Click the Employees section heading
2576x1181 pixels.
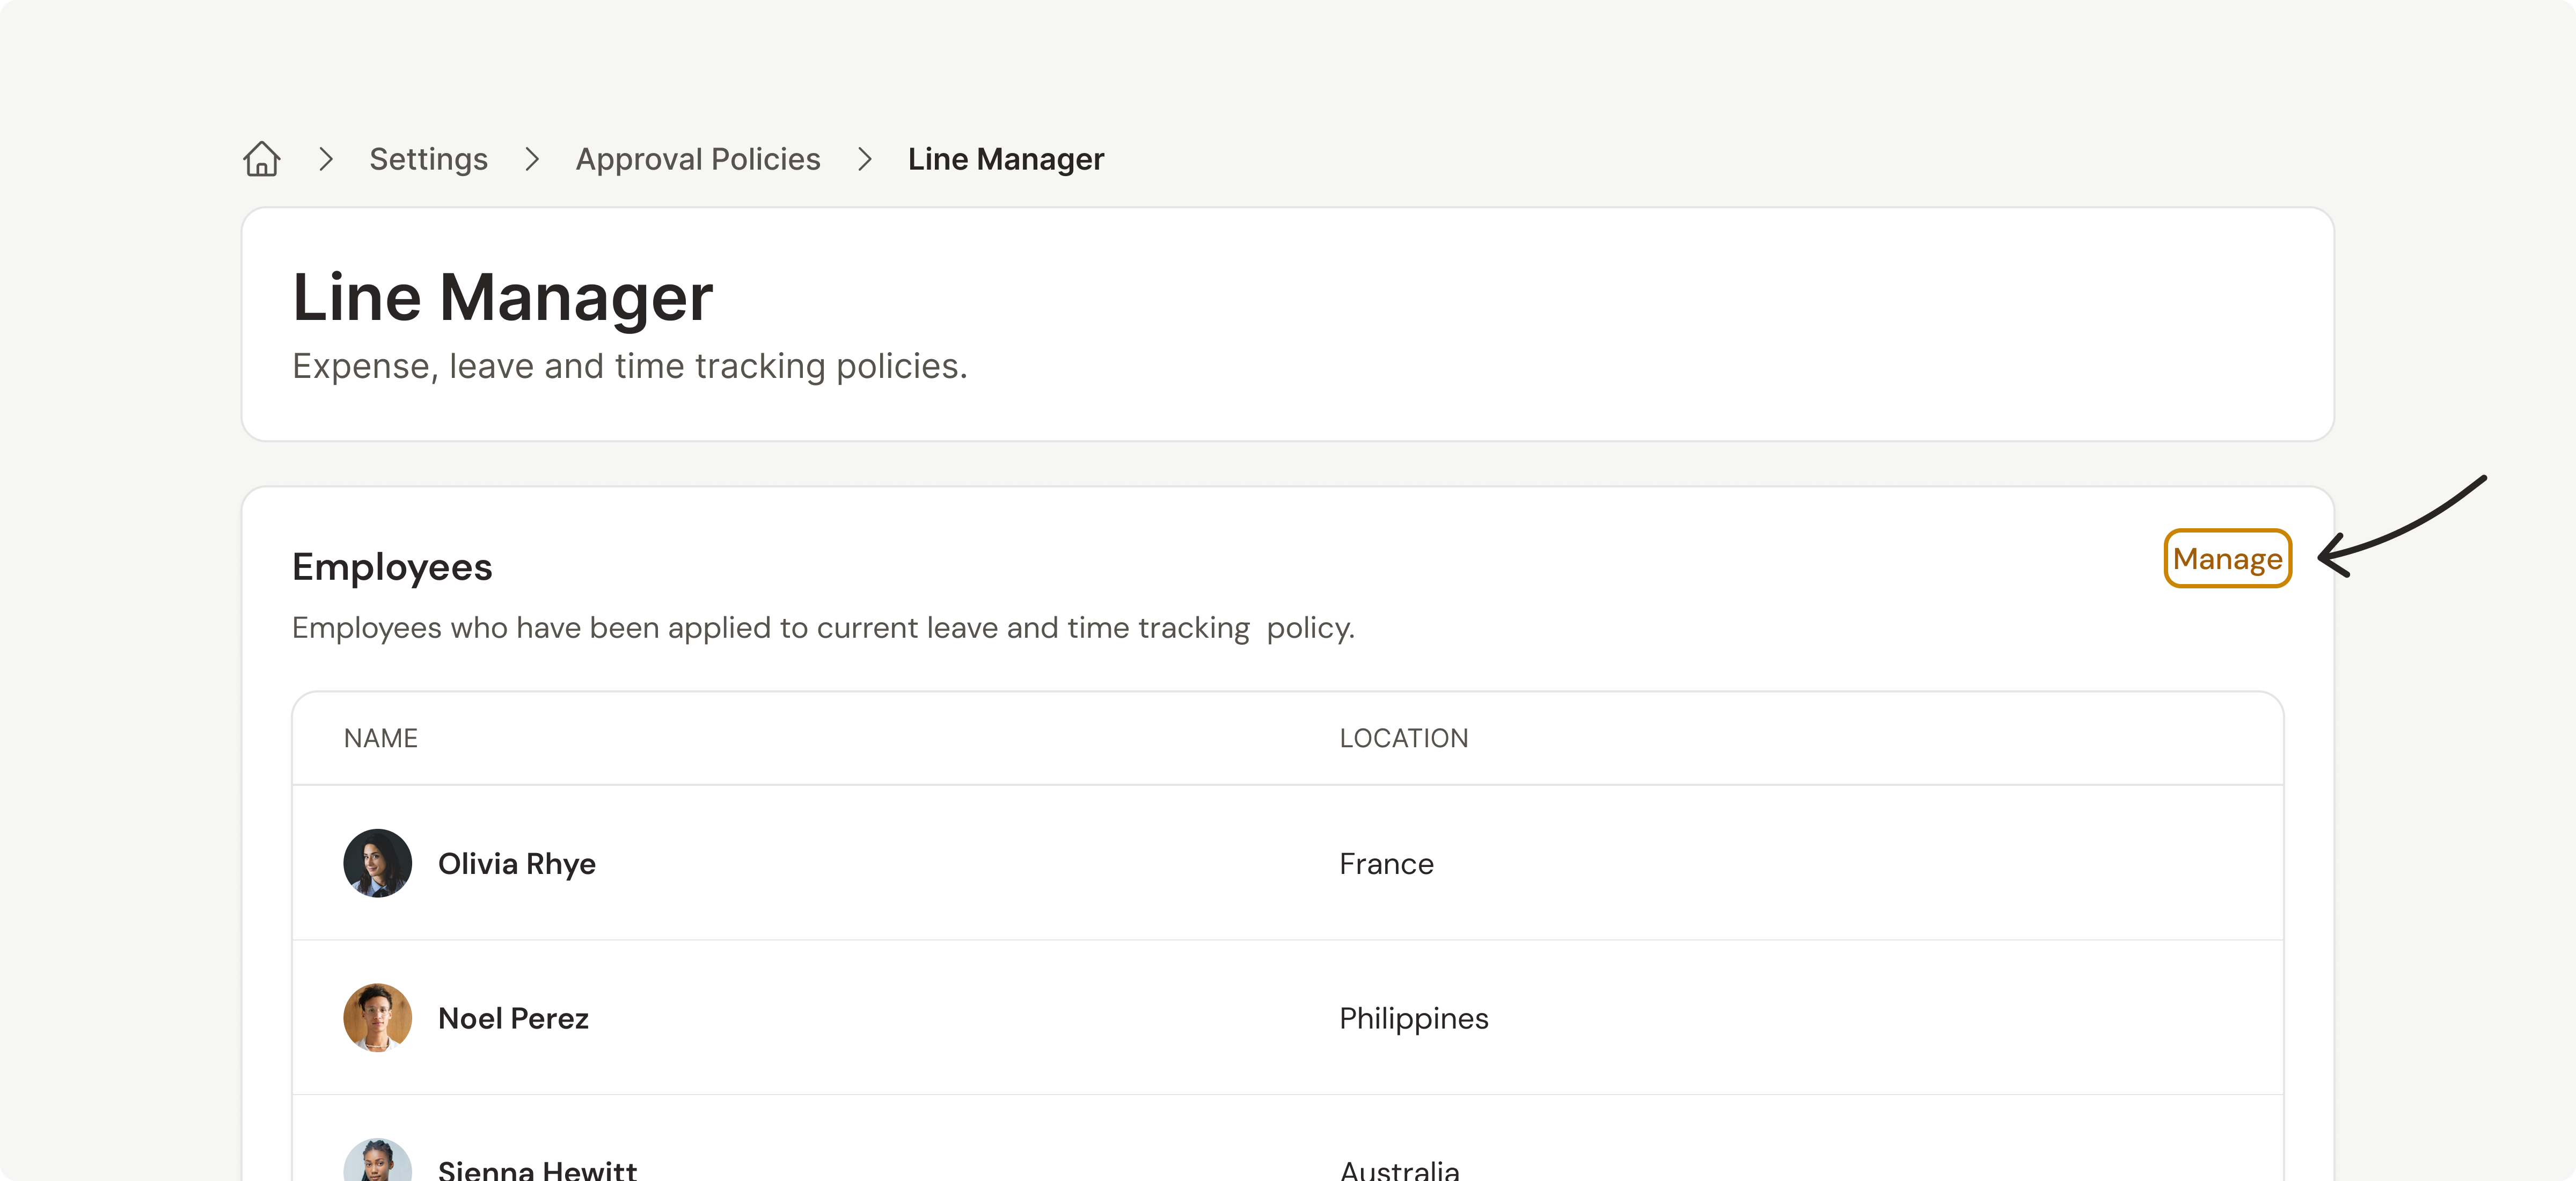point(392,567)
